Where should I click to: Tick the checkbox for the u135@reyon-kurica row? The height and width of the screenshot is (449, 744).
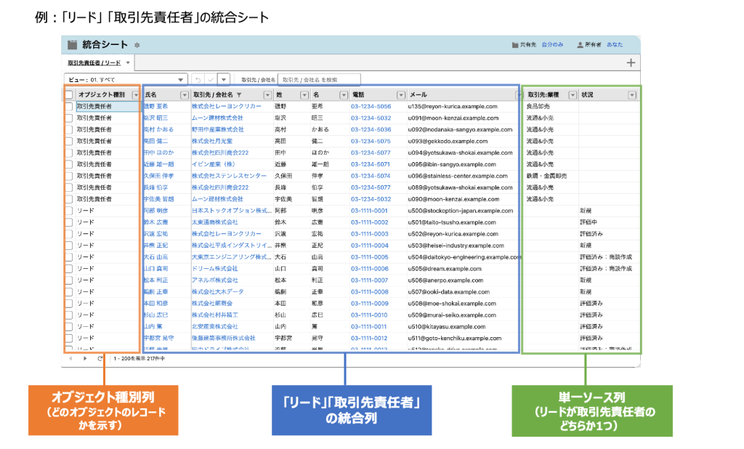69,106
